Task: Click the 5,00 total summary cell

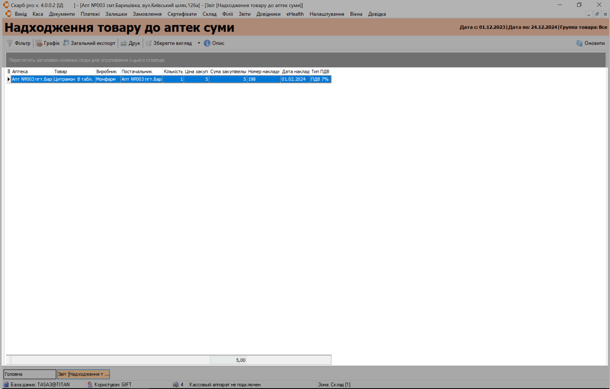Action: (x=228, y=360)
